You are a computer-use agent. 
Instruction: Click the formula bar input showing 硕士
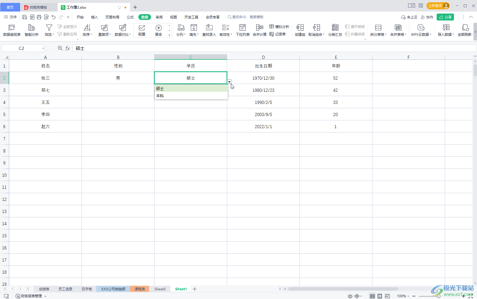pyautogui.click(x=274, y=48)
